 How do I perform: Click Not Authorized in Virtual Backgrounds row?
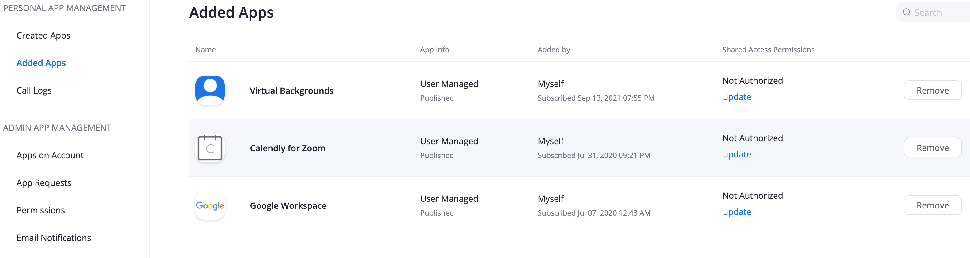pyautogui.click(x=752, y=80)
